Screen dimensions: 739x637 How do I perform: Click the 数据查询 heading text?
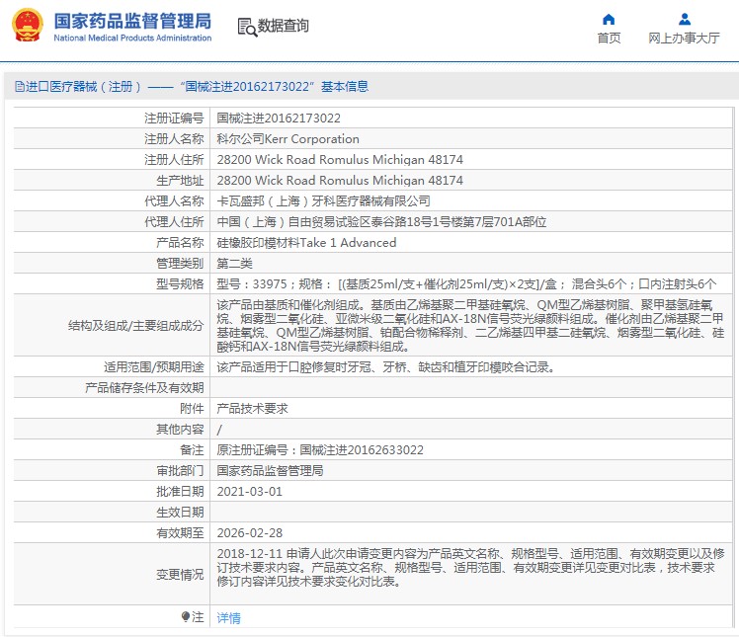coord(284,26)
